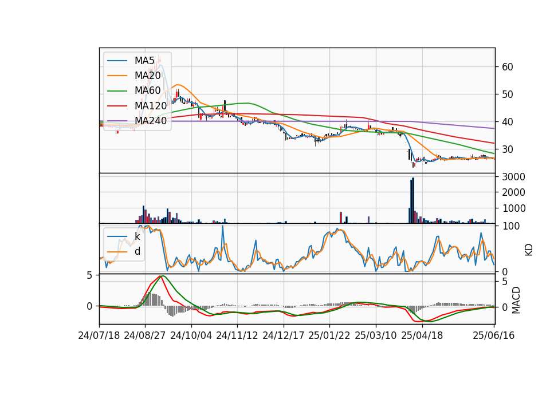Click the volume axis value 2000
The image size is (550, 395).
[513, 192]
